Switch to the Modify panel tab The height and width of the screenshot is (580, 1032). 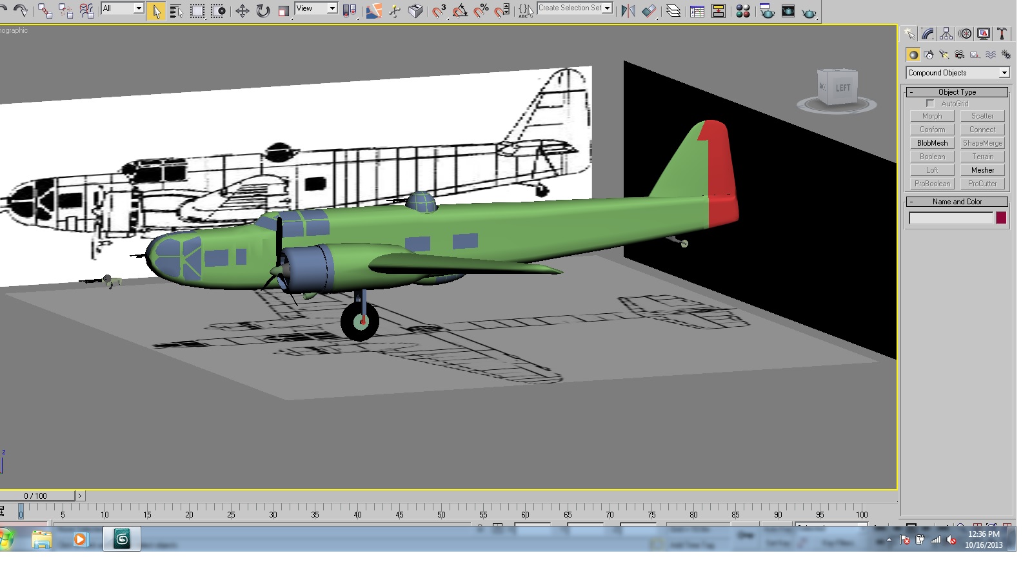click(x=928, y=34)
